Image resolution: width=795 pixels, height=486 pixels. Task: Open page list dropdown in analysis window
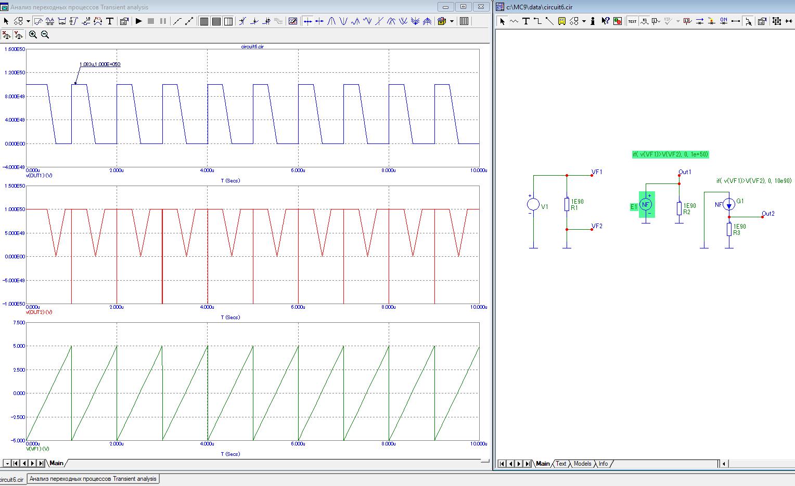[x=7, y=463]
